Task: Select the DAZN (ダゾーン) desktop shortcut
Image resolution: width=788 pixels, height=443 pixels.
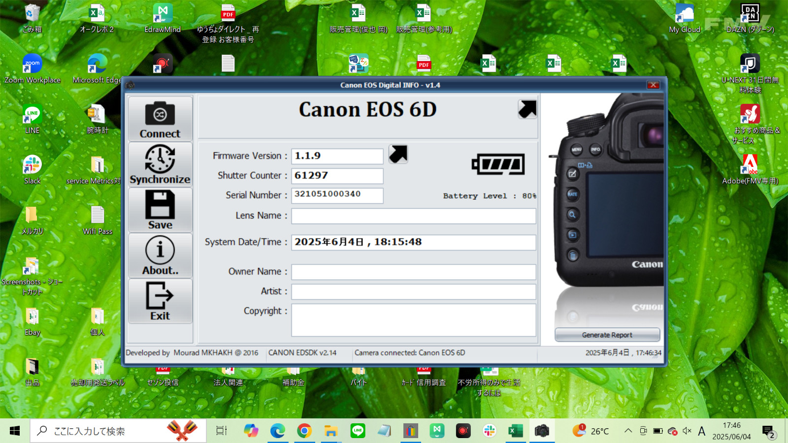Action: coord(750,19)
